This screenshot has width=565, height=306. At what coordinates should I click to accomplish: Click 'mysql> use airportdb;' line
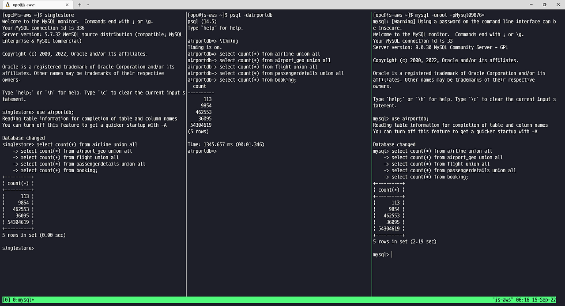pyautogui.click(x=401, y=119)
